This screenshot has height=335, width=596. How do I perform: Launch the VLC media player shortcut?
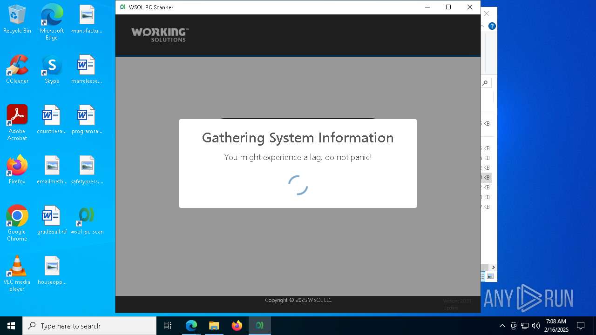click(x=17, y=274)
